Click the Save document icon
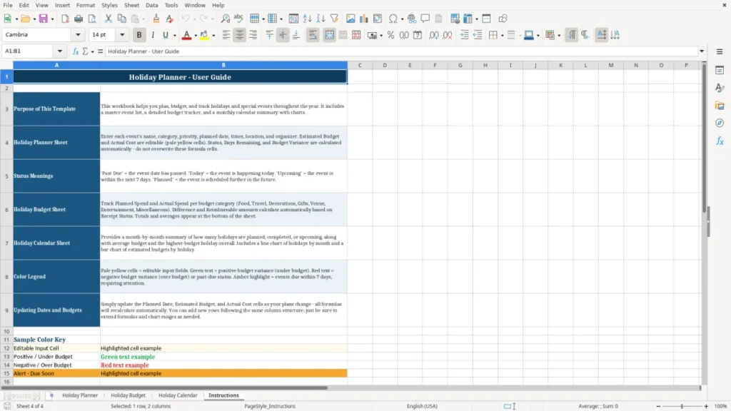The height and width of the screenshot is (411, 731). 44,19
